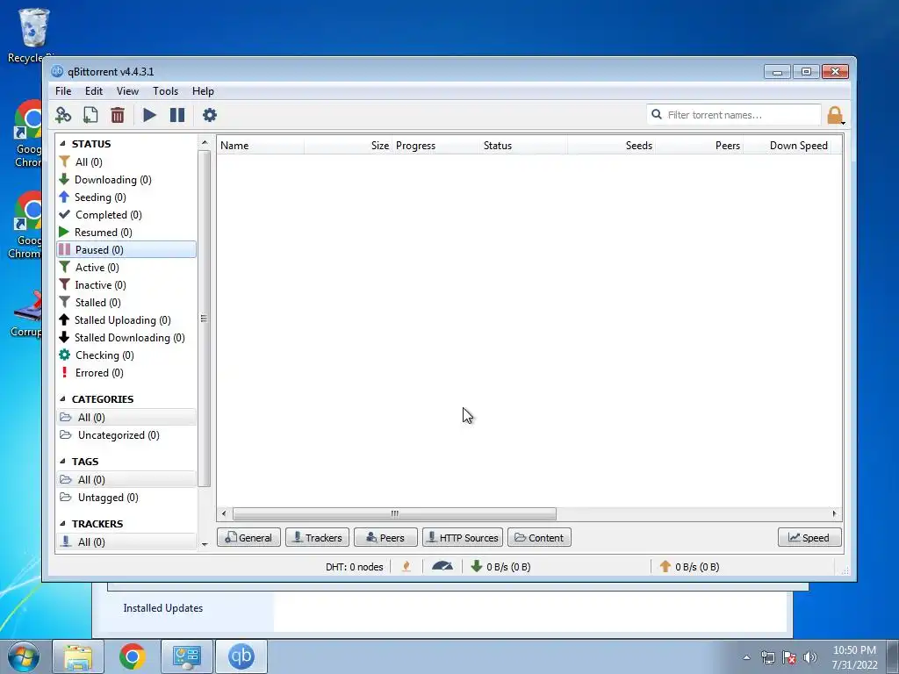
Task: Select the Checking (0) filter
Action: [x=126, y=355]
